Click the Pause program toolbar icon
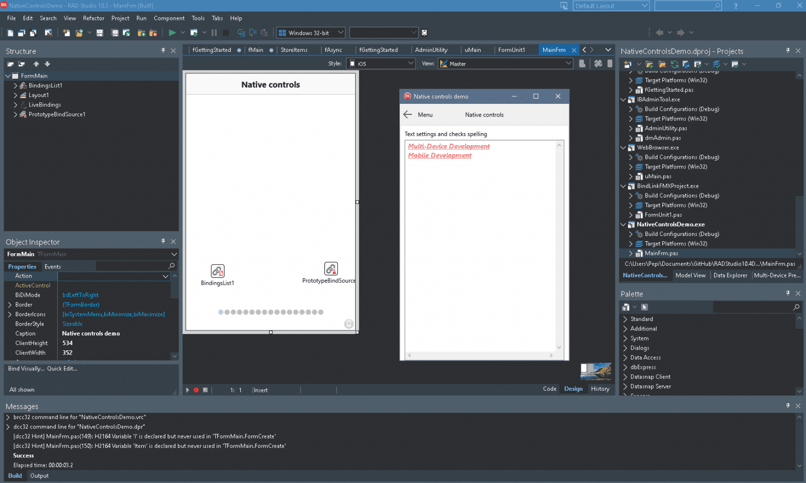806x483 pixels. coord(214,33)
